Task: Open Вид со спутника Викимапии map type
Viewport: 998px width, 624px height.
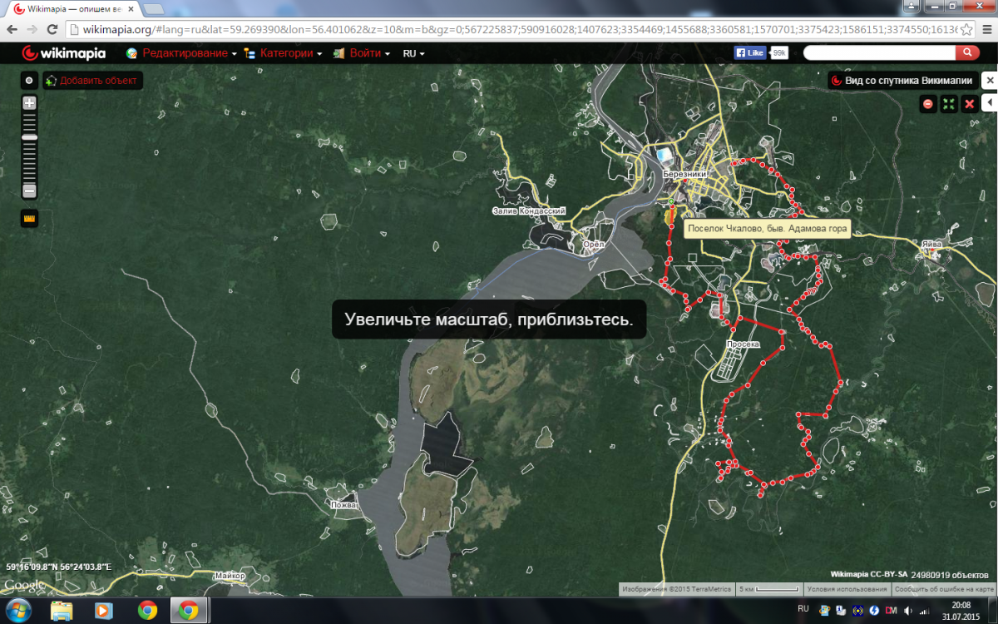Action: point(902,81)
